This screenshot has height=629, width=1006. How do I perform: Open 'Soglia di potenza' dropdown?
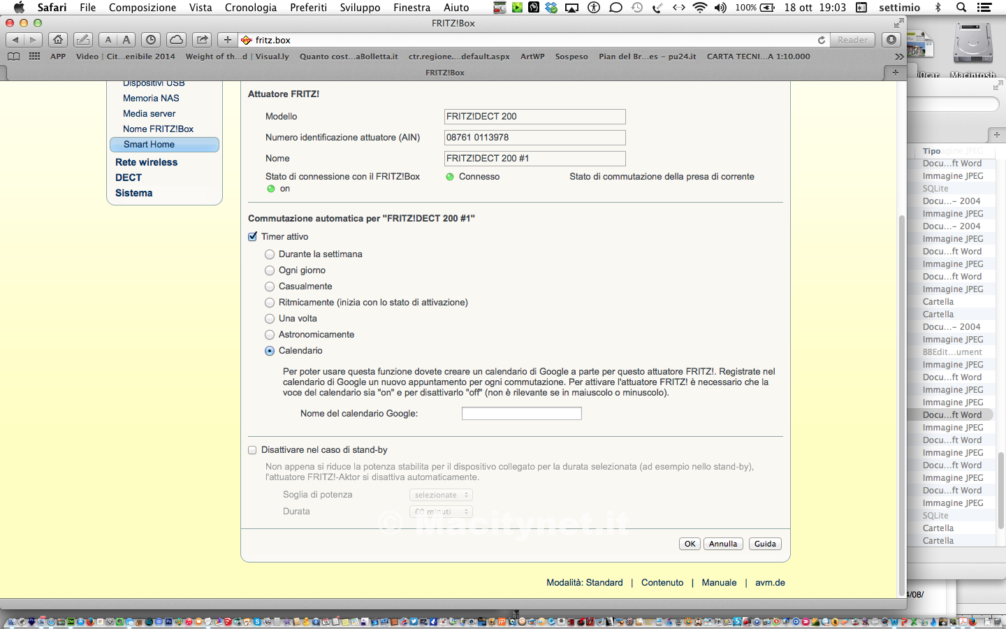coord(441,495)
